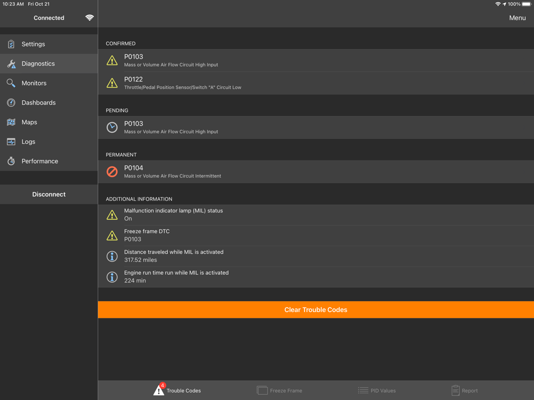Tap warning icon for confirmed P0103

[112, 61]
